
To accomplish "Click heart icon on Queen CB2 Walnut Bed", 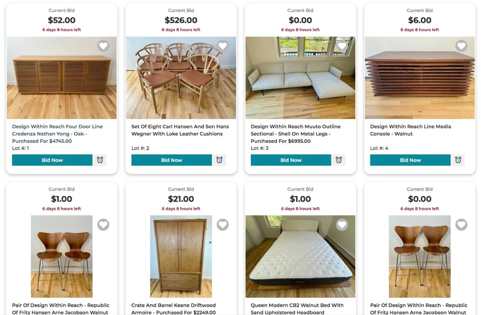I will [x=342, y=225].
